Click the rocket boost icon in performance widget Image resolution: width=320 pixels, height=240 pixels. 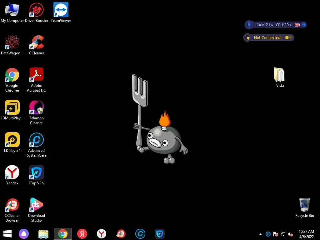click(249, 25)
